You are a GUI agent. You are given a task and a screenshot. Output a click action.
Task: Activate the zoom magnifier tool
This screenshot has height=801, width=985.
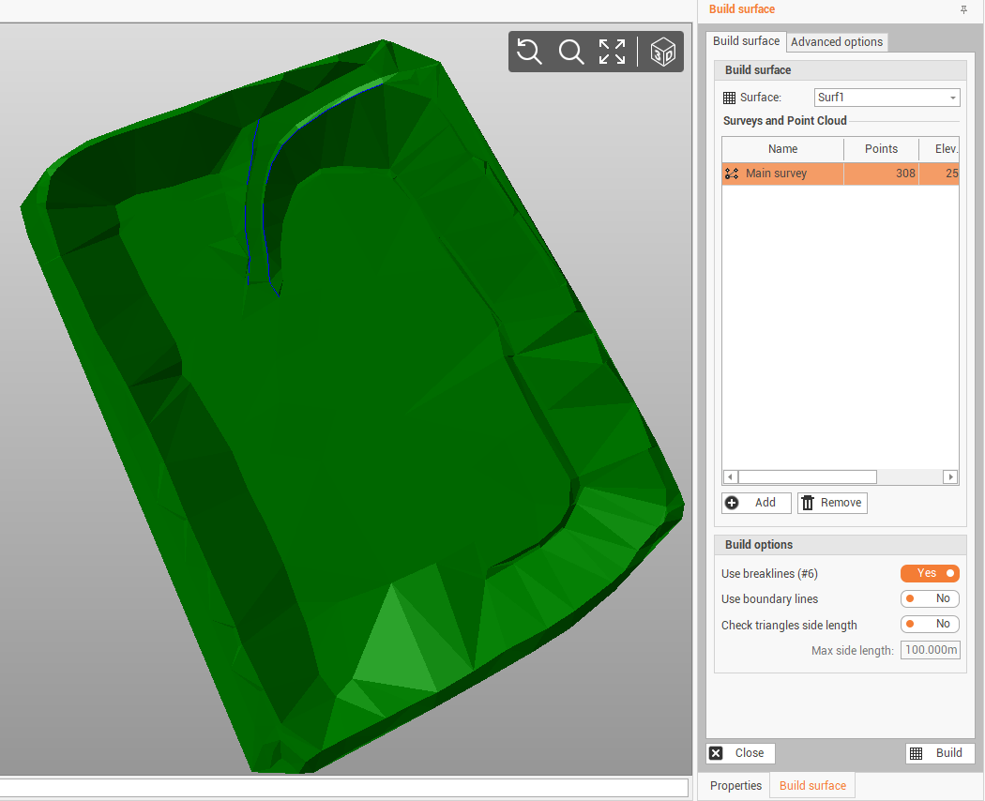tap(571, 52)
